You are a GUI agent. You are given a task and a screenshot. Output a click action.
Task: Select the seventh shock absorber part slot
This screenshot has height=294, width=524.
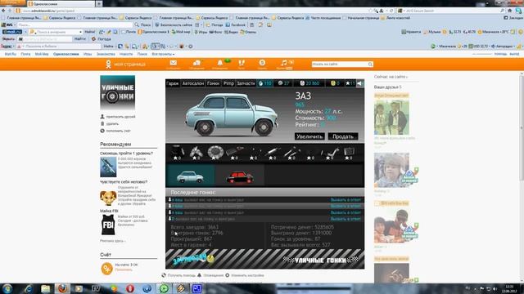291,153
